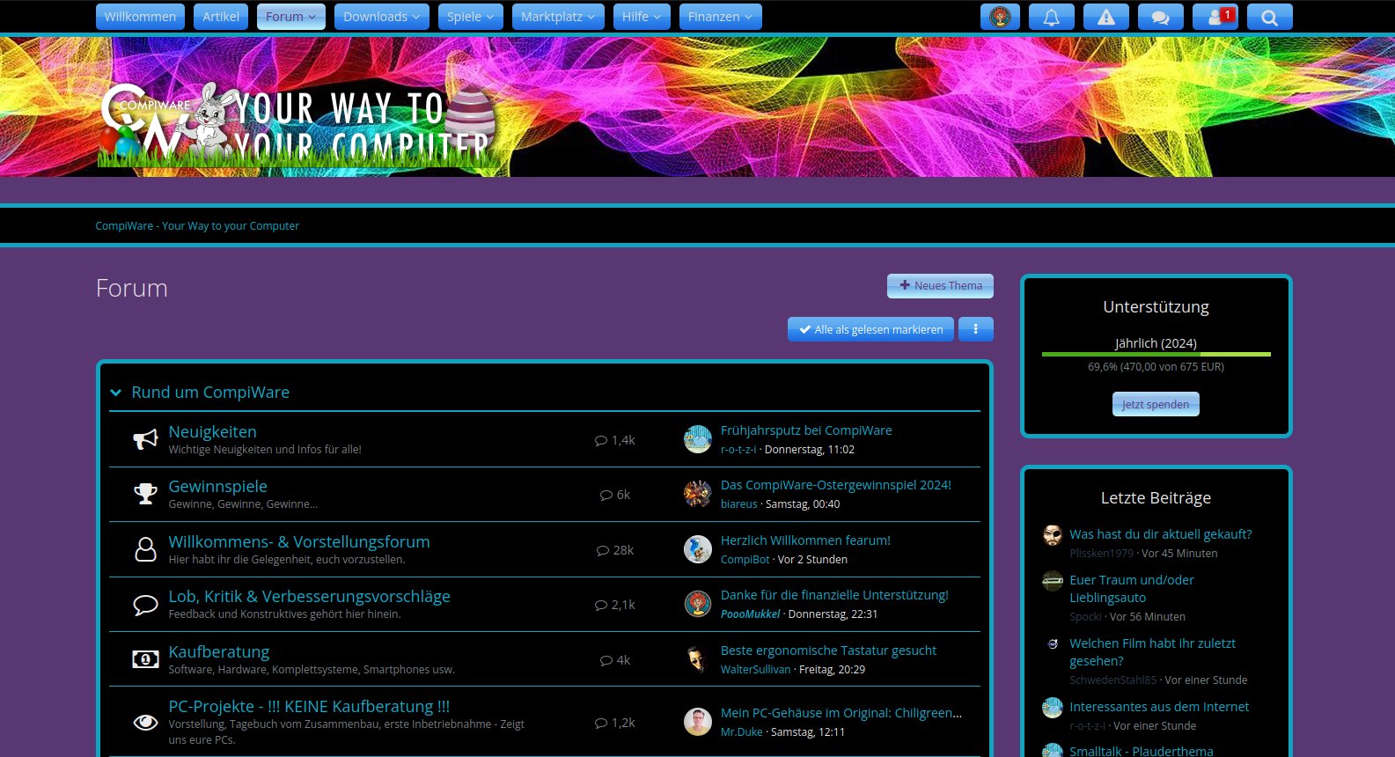Collapse the Rund um CompiWare category
The width and height of the screenshot is (1395, 757).
point(116,393)
